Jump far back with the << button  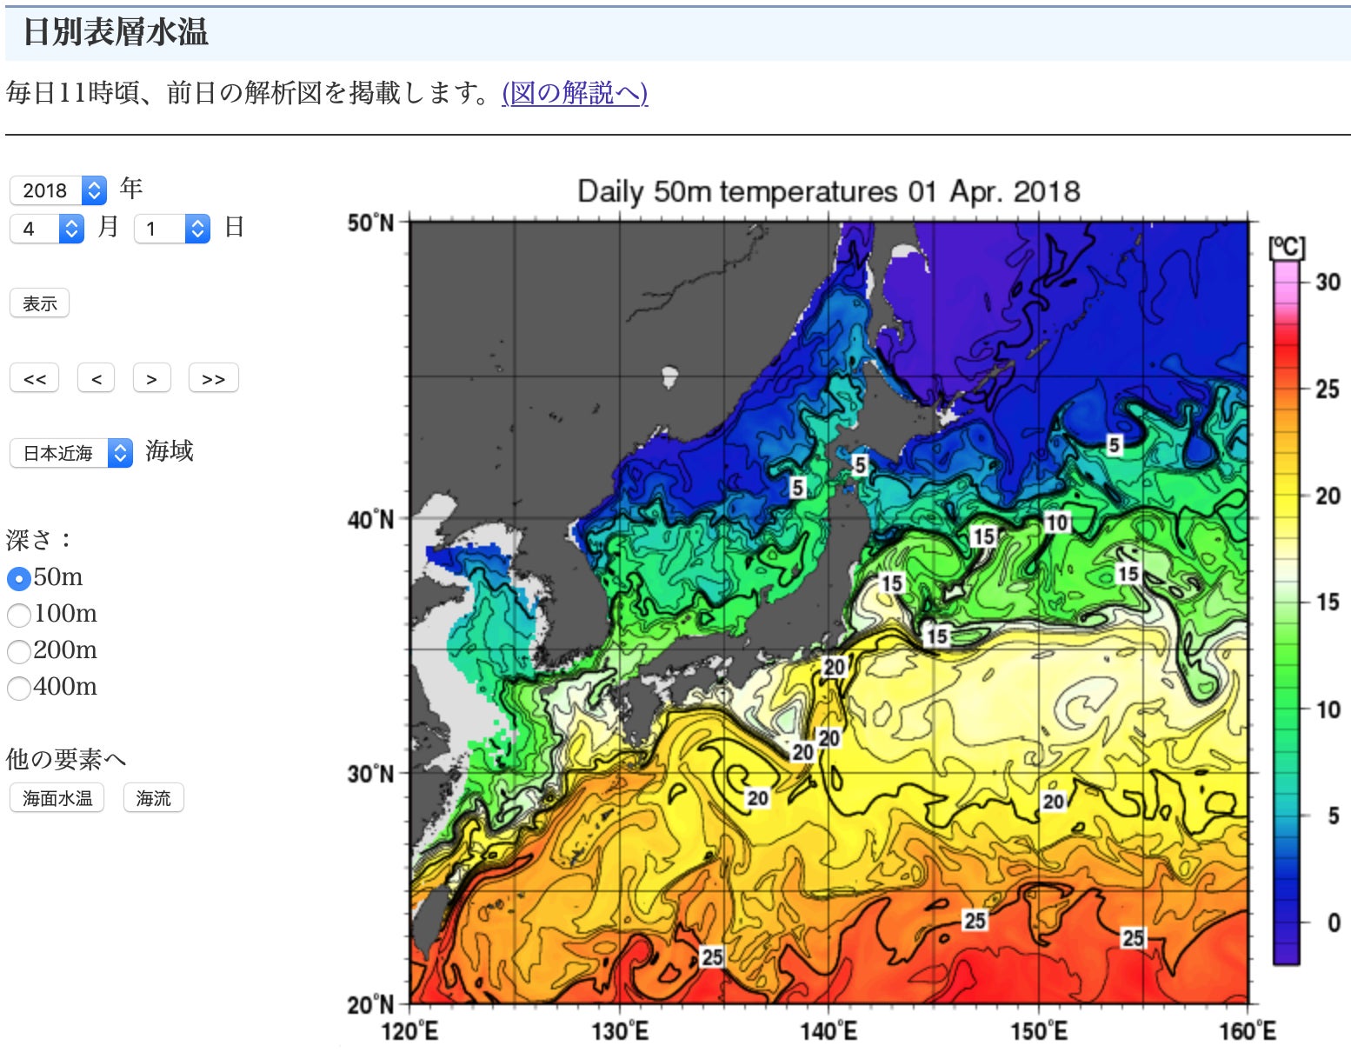(35, 379)
